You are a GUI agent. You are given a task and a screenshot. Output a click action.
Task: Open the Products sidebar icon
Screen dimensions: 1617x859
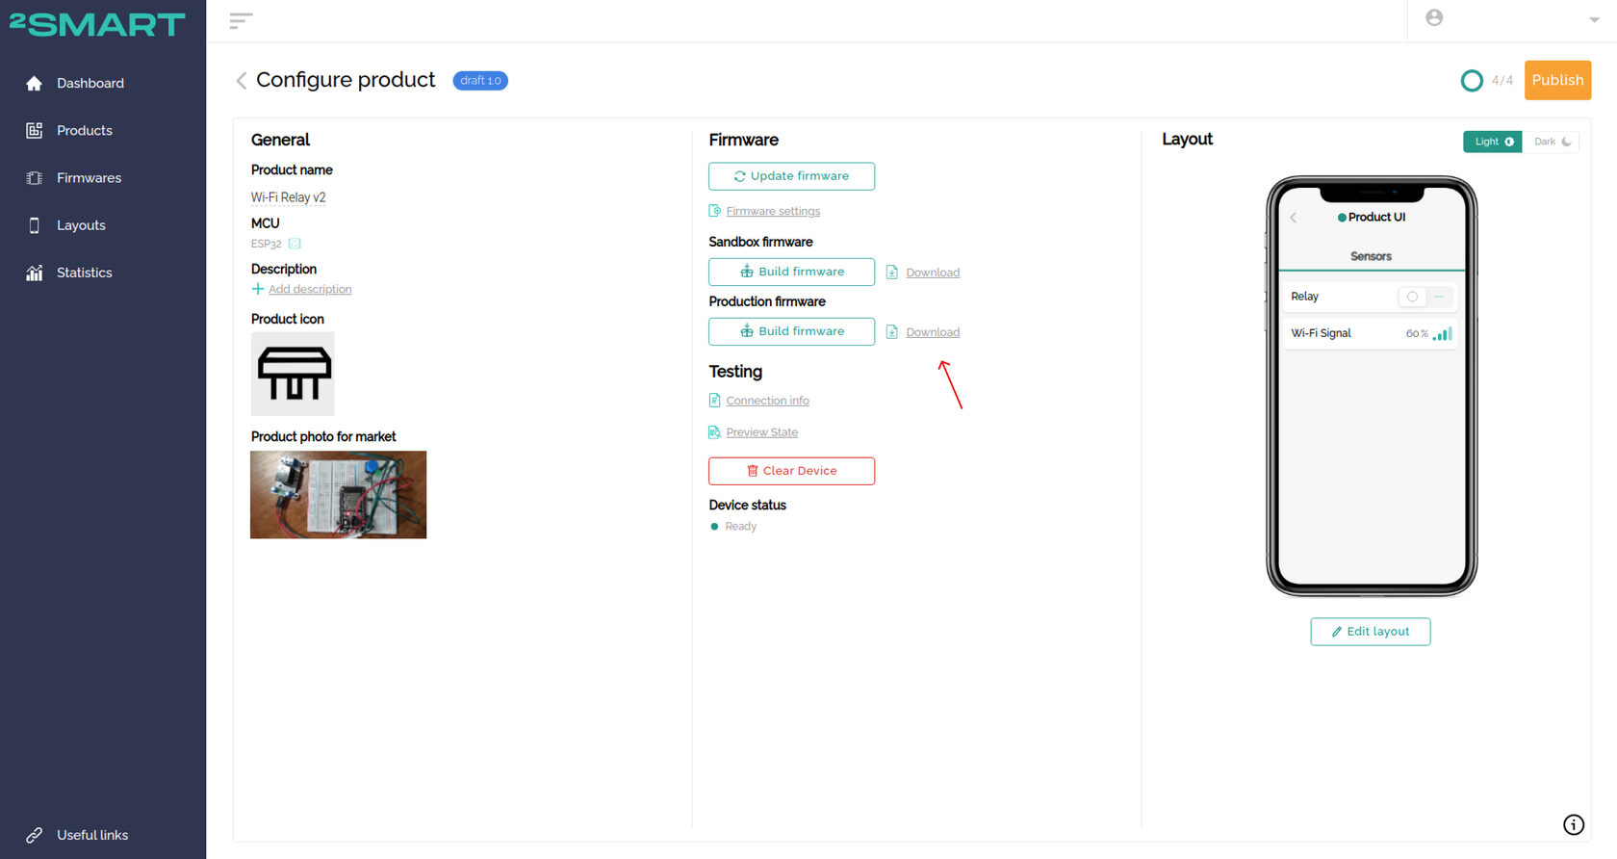pyautogui.click(x=35, y=130)
